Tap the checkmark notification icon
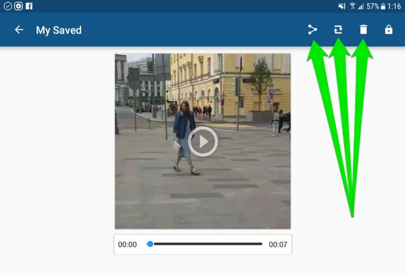Viewport: 405px width, 275px height. (x=8, y=6)
